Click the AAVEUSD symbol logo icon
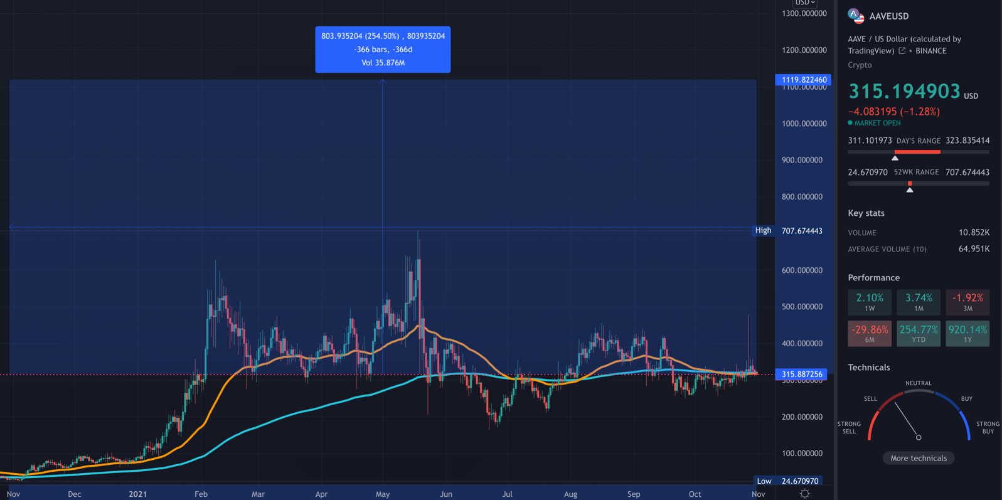This screenshot has width=1002, height=500. click(x=856, y=16)
